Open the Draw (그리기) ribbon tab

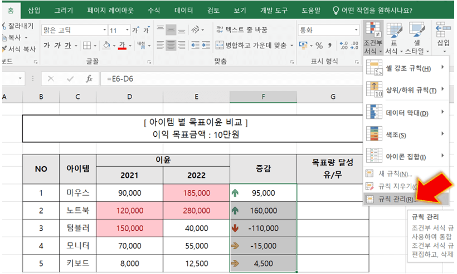click(64, 11)
